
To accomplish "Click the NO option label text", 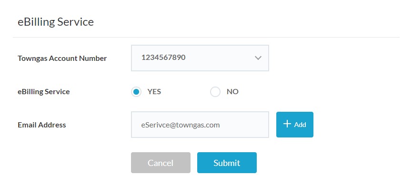I will click(232, 92).
